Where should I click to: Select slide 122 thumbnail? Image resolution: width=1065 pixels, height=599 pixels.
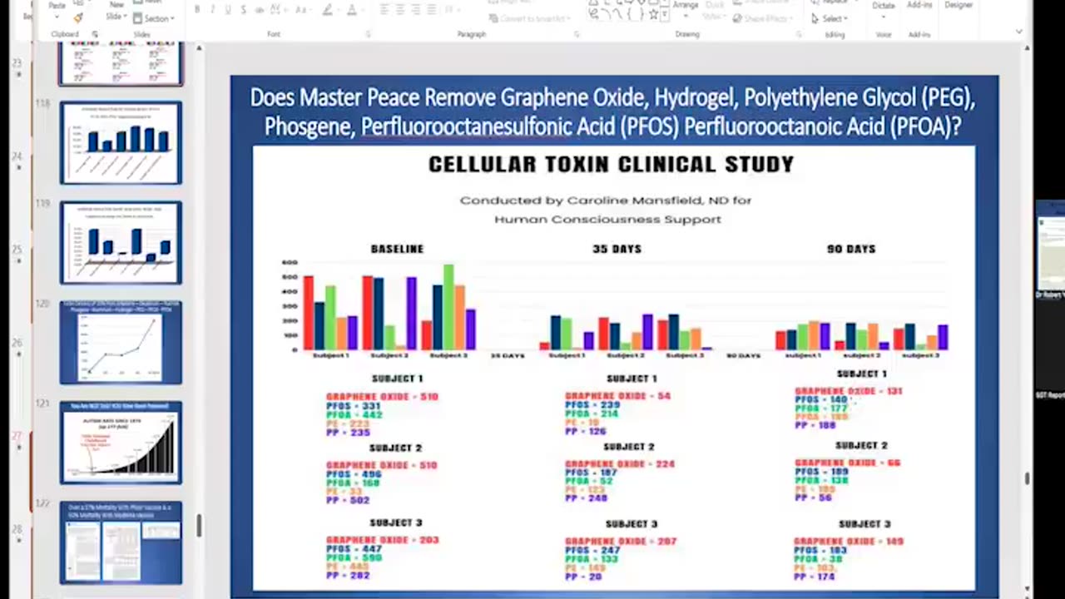[x=121, y=542]
